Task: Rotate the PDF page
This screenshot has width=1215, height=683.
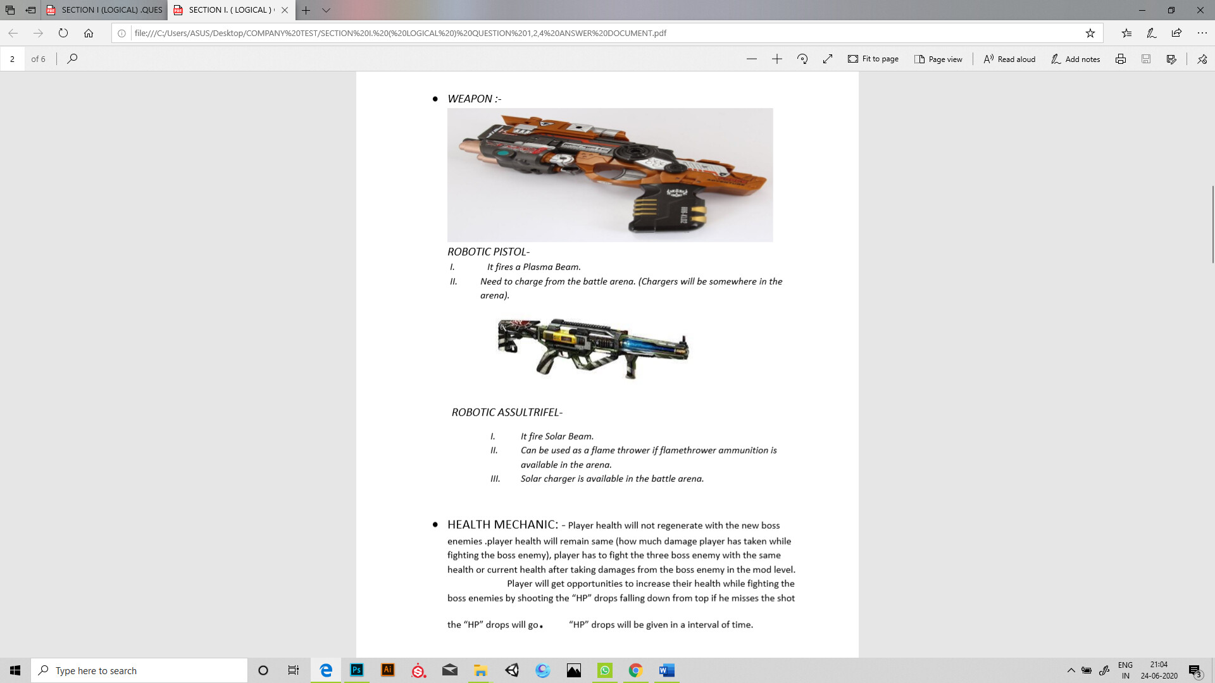Action: point(802,59)
